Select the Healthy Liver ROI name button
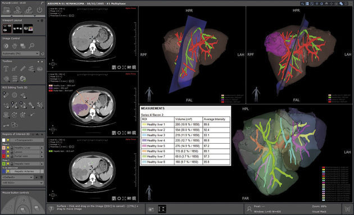 [27, 148]
